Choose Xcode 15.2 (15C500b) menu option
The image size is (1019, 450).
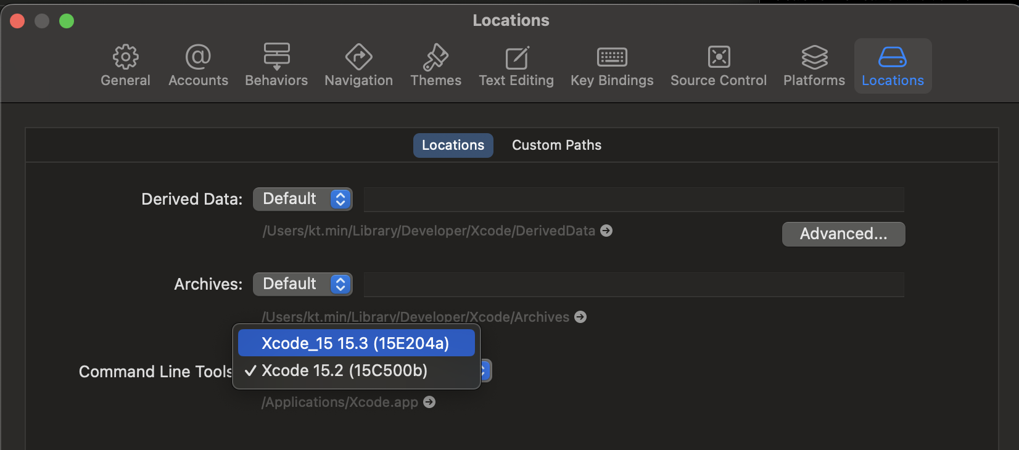click(x=357, y=370)
